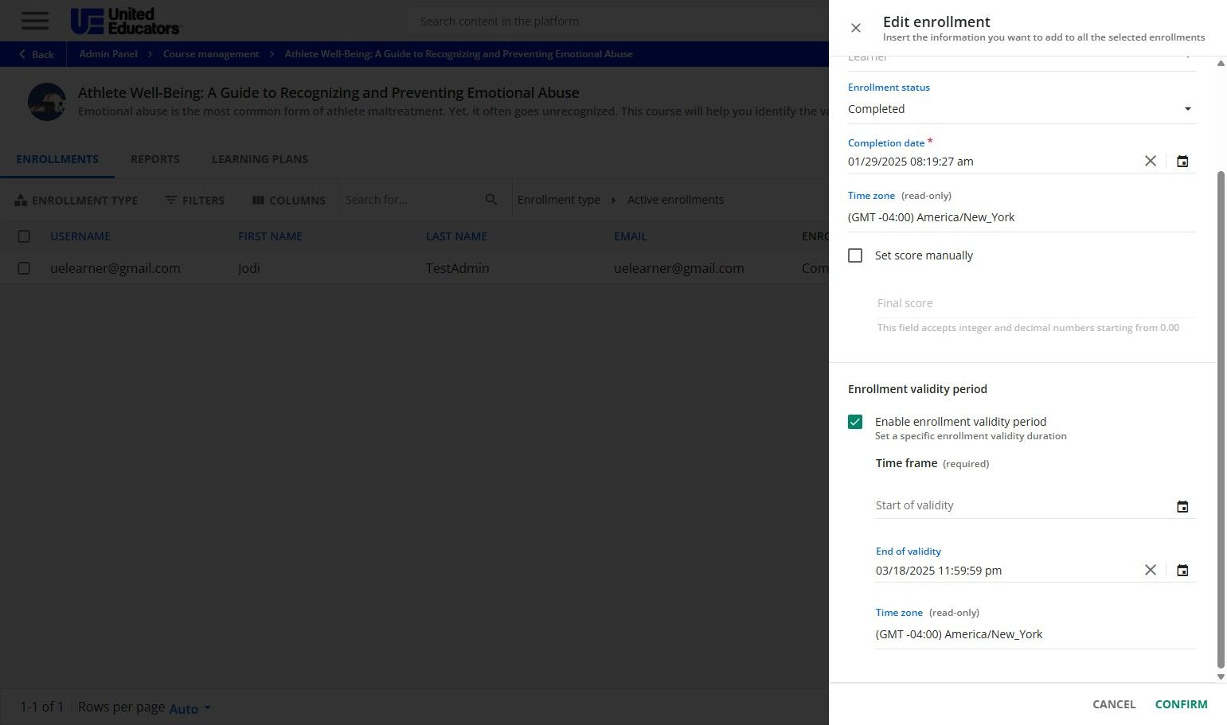The height and width of the screenshot is (725, 1227).
Task: Clear the End of validity date
Action: click(x=1151, y=570)
